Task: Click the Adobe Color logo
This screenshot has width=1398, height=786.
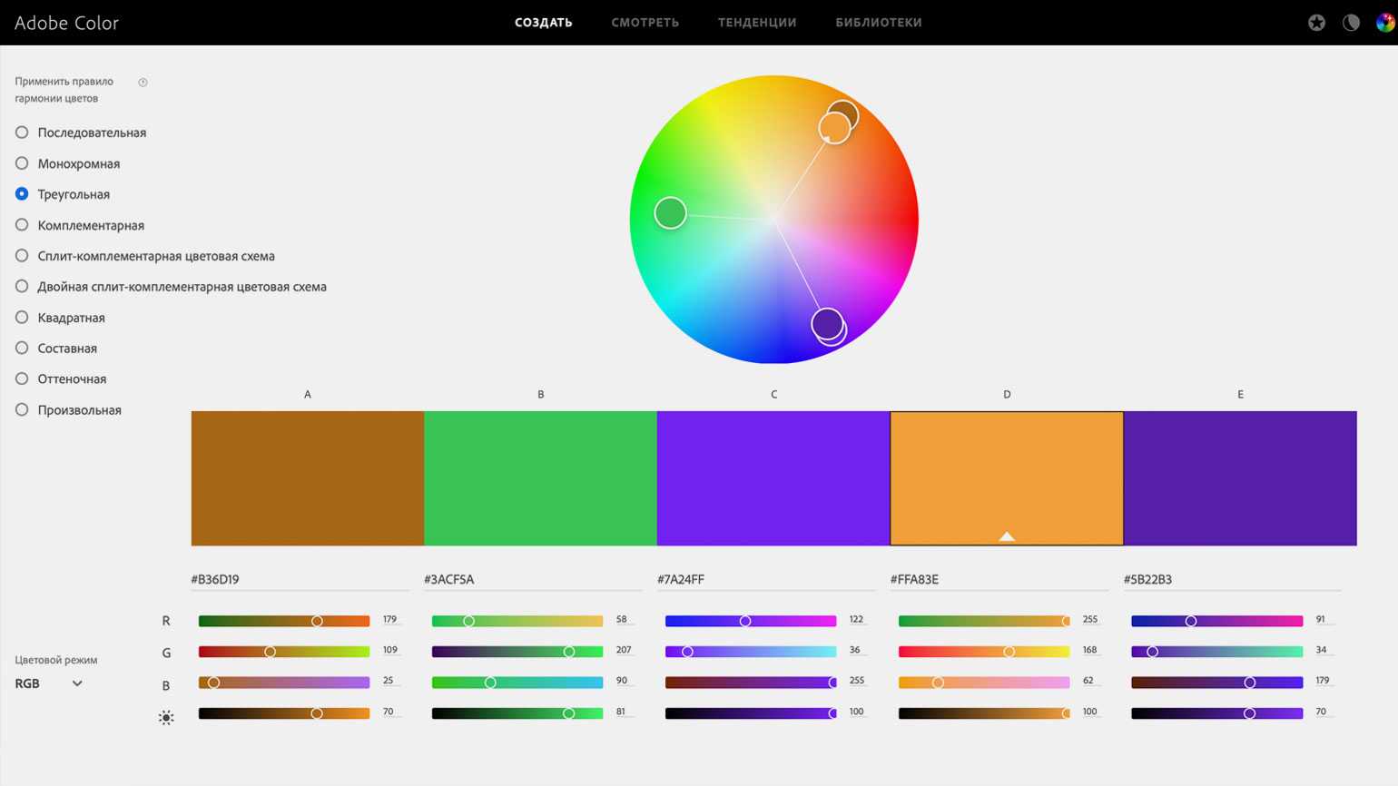Action: (66, 23)
